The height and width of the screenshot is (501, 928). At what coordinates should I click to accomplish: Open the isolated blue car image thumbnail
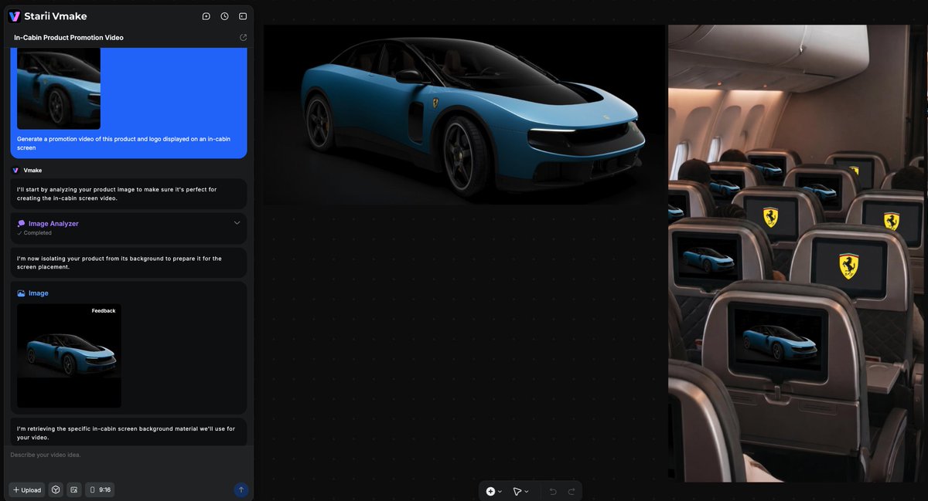[x=69, y=356]
